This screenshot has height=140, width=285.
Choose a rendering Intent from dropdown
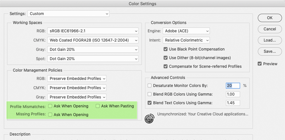(186, 40)
